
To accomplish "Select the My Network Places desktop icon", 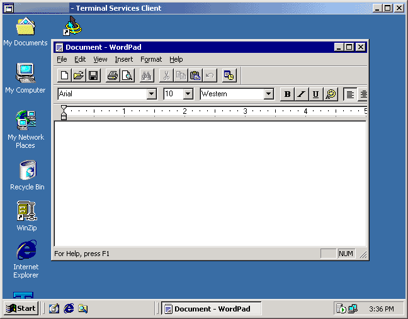I will [x=25, y=129].
